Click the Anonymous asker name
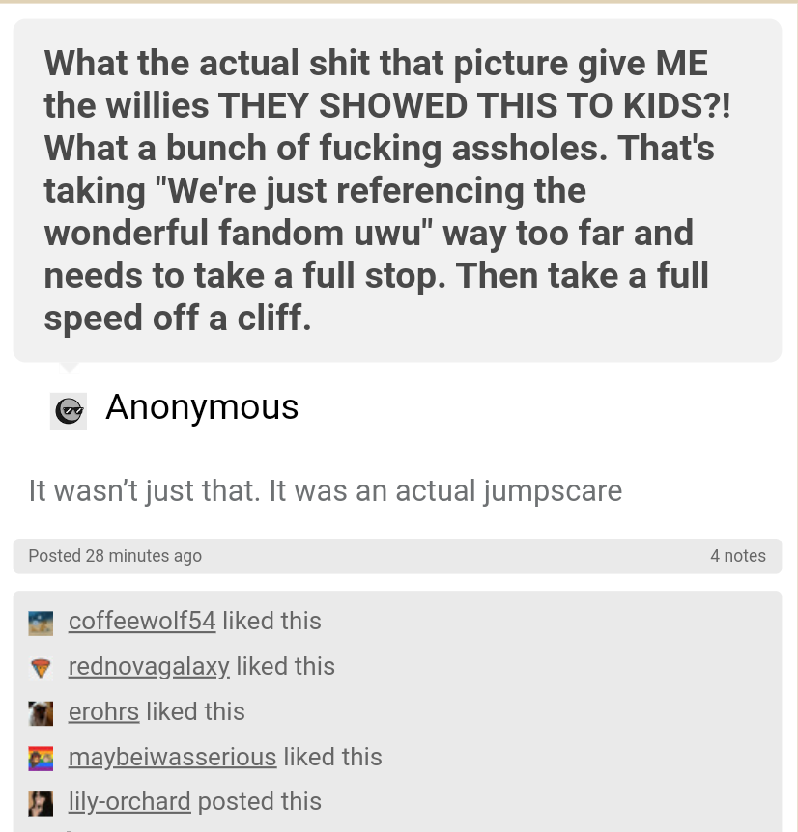798x832 pixels. [x=202, y=407]
